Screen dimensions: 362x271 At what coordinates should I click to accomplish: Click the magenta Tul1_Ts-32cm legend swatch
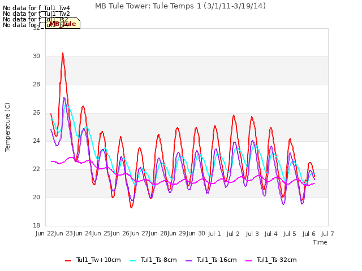tap(249, 261)
